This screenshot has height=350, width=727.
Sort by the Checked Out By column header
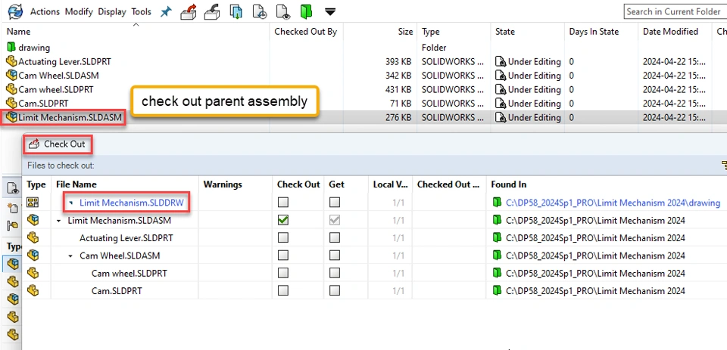pyautogui.click(x=305, y=32)
